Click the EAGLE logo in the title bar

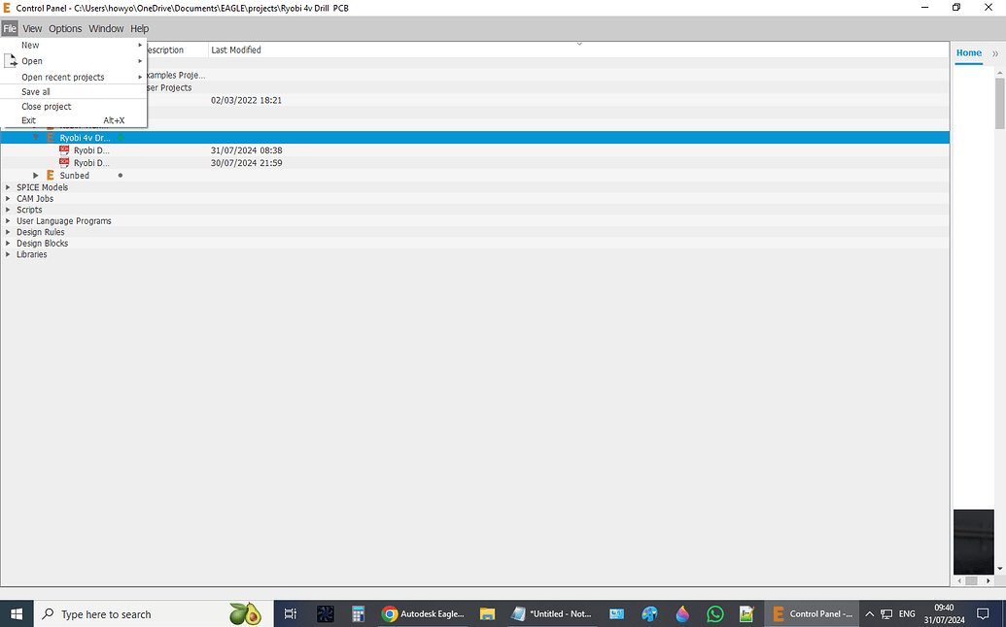point(8,8)
